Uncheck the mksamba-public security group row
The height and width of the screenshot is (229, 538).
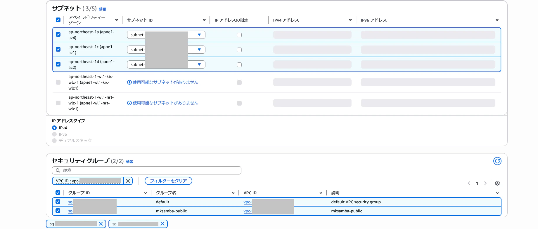(x=58, y=211)
